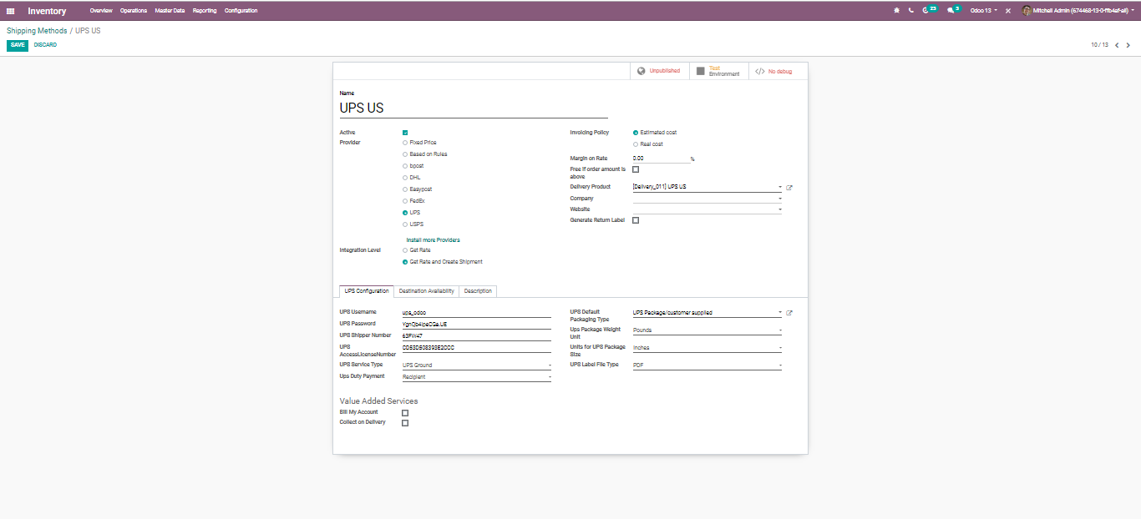The height and width of the screenshot is (519, 1141).
Task: Click the Discard button
Action: [x=45, y=45]
